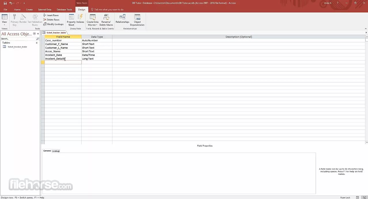Screen dimensions: 368x199
Task: Open the All Access Objects dropdown menu
Action: click(34, 34)
